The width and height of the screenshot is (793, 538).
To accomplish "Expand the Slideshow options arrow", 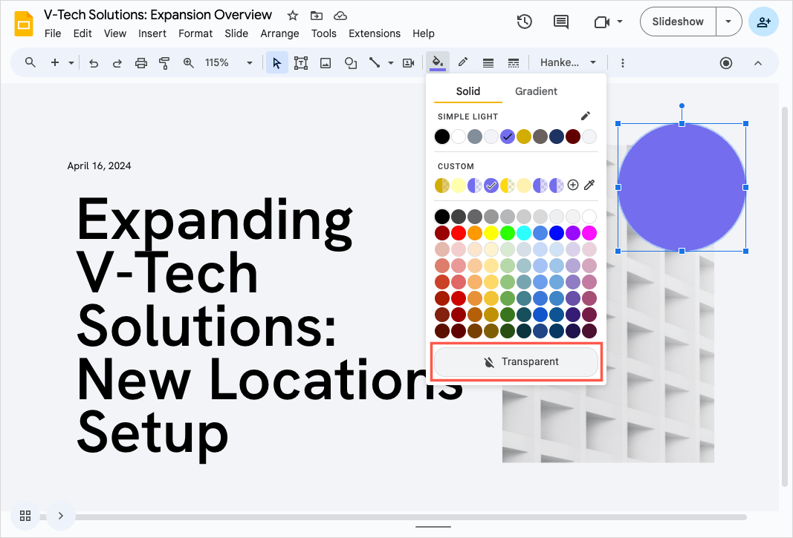I will pyautogui.click(x=728, y=22).
